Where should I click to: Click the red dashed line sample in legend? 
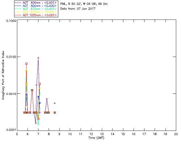(x=18, y=15)
